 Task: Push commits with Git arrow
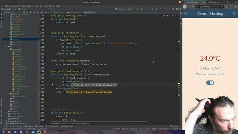click(167, 9)
